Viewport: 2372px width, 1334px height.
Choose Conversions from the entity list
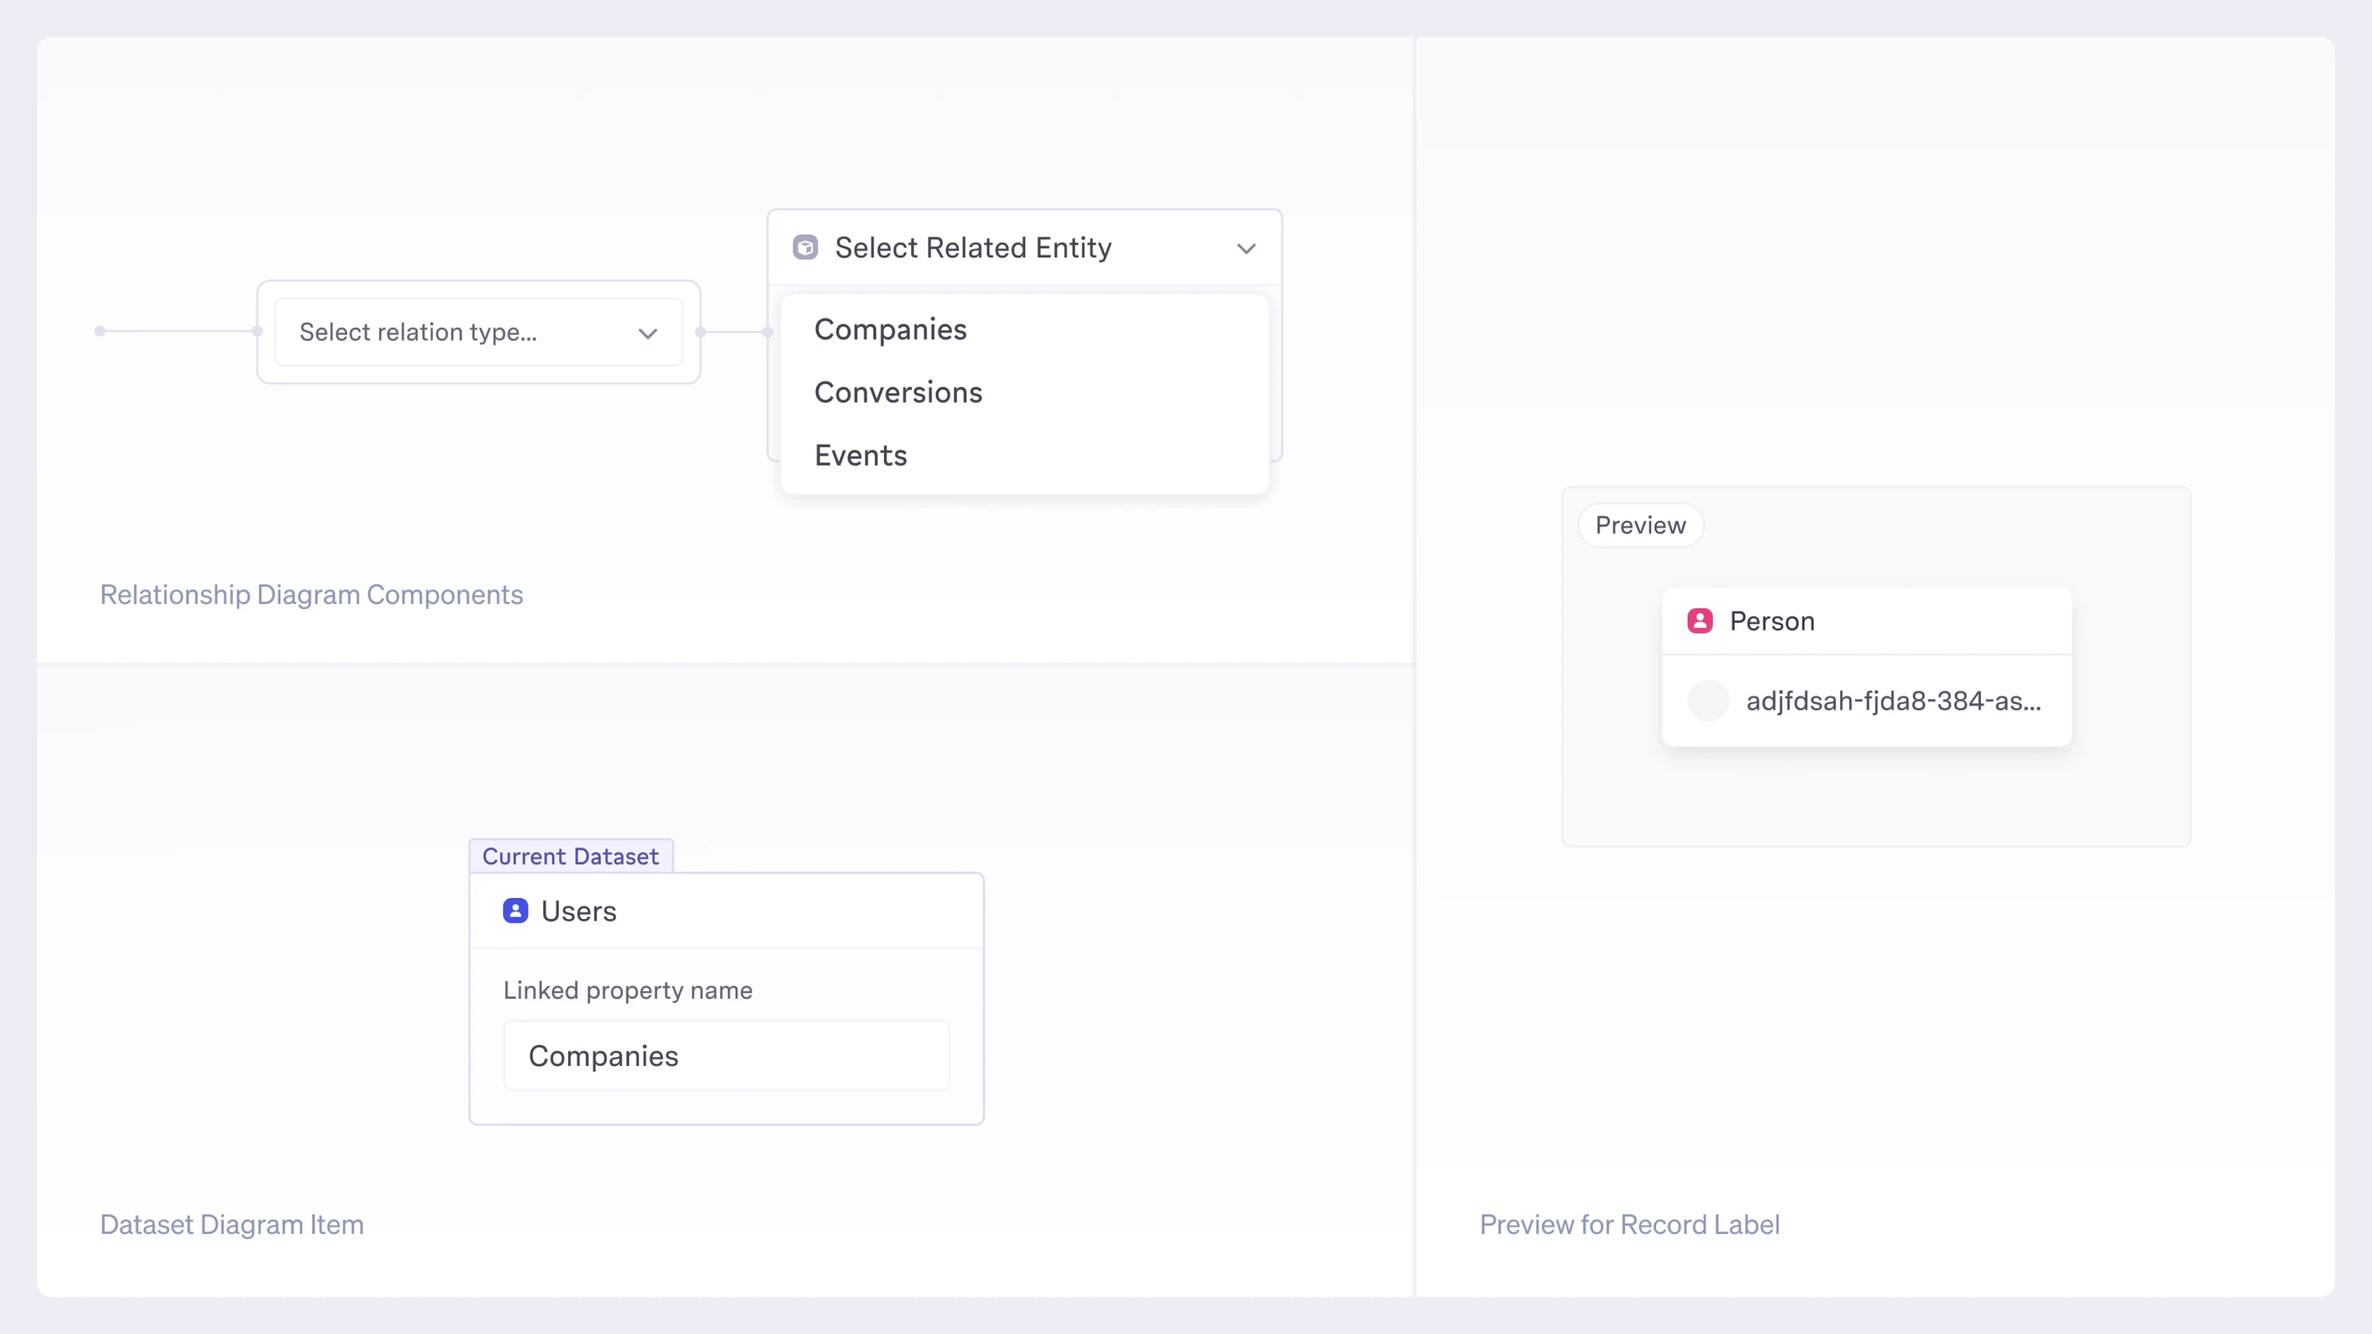[x=898, y=392]
